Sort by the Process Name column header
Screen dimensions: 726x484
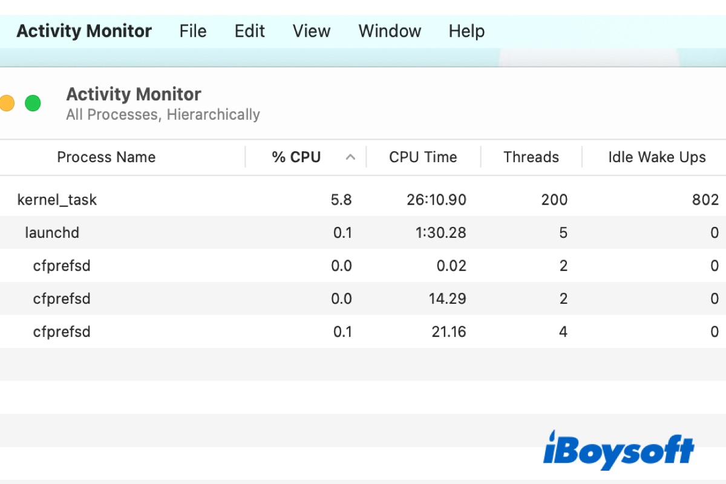click(x=106, y=157)
